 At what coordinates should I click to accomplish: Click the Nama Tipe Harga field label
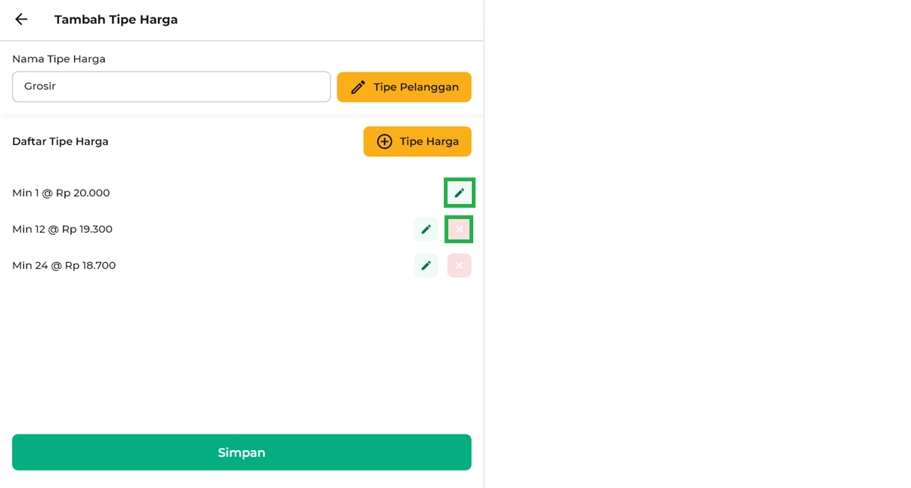(59, 59)
